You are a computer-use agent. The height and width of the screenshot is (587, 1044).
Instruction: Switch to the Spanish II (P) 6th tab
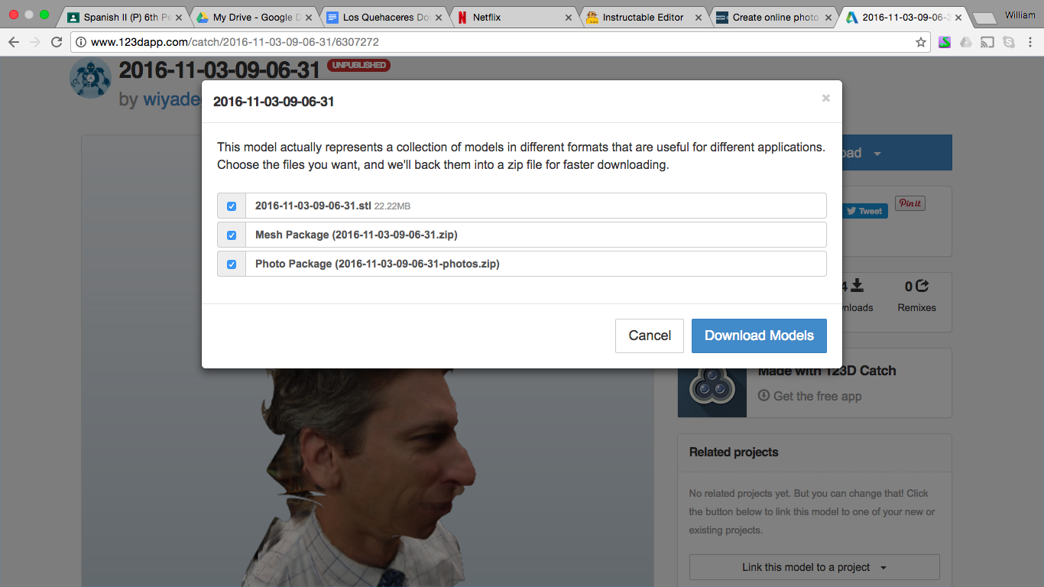[122, 17]
